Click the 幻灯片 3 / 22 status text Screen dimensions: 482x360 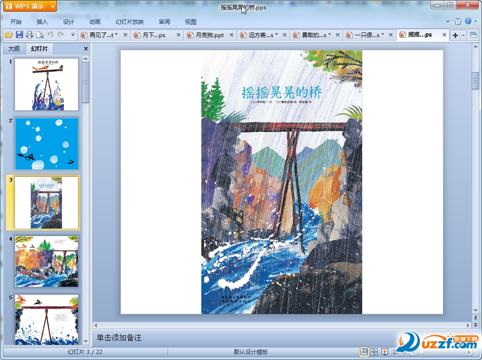point(85,352)
